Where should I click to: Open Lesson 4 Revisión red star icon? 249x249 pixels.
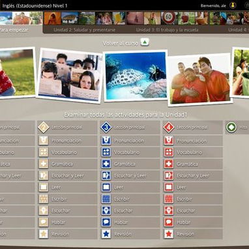click(169, 234)
